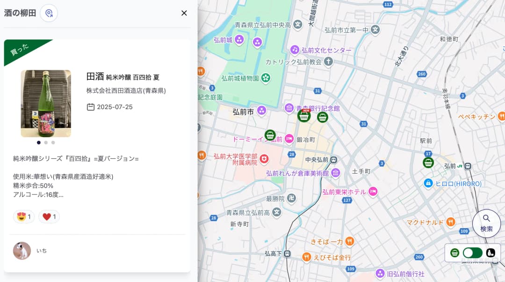Open the 田酒 純米吟醸 百四拾 夏 title
This screenshot has height=282, width=505.
tap(123, 77)
